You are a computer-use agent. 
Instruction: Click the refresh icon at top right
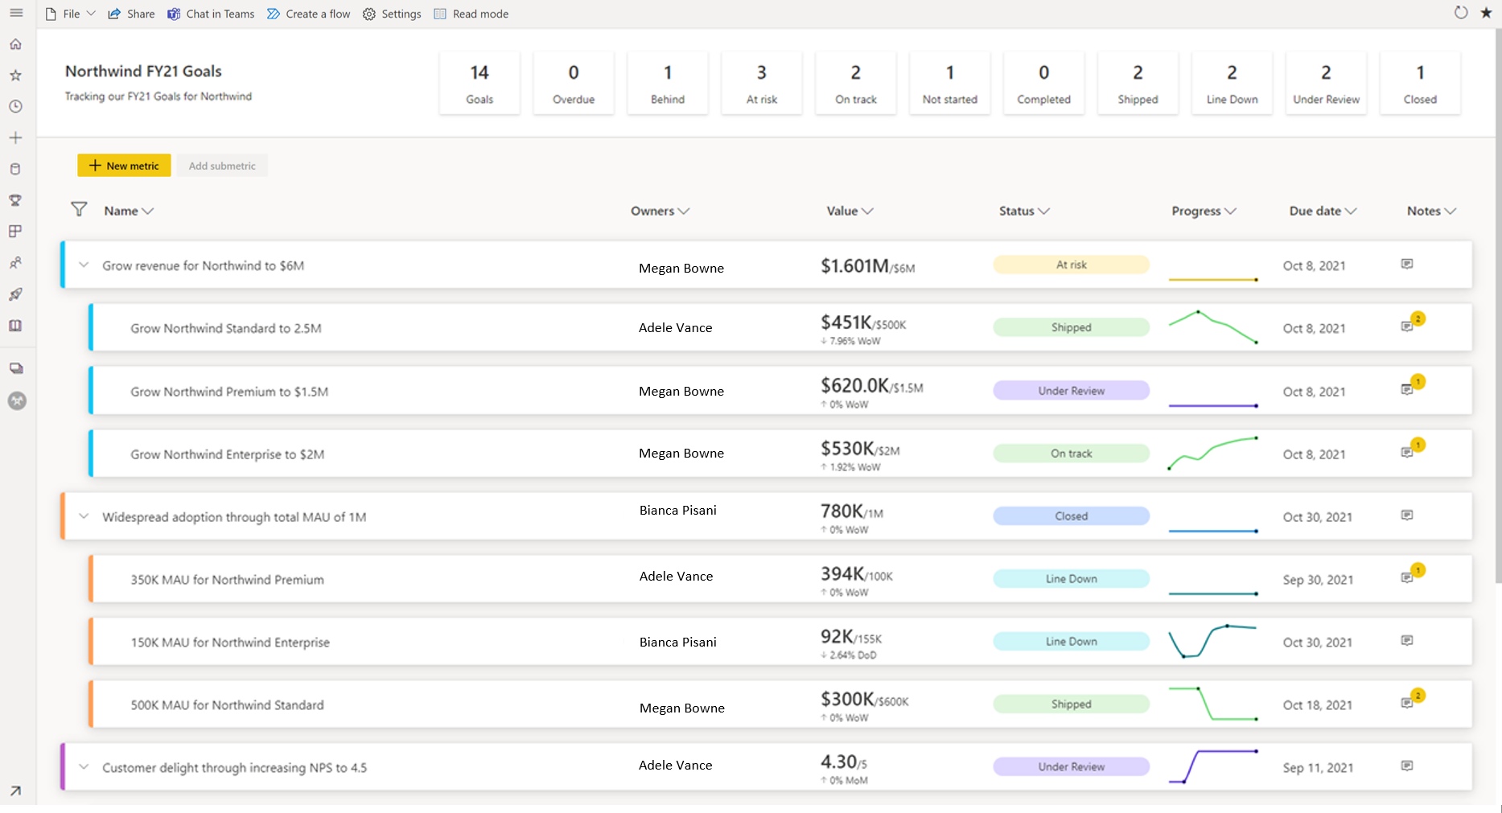(x=1461, y=13)
